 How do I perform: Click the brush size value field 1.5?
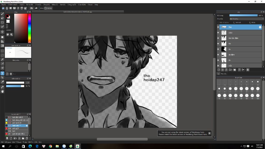27,83
